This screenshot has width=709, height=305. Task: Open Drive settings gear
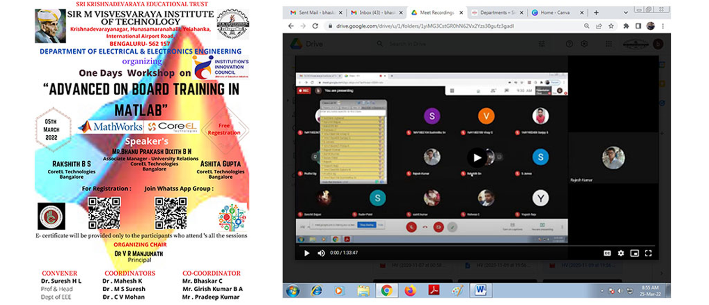[584, 44]
